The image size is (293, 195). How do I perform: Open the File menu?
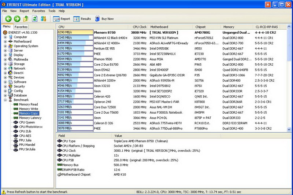click(4, 11)
